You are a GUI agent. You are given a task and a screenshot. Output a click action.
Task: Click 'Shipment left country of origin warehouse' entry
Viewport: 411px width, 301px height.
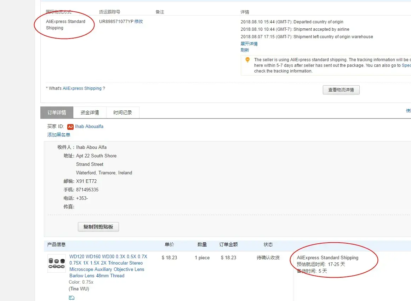point(307,37)
